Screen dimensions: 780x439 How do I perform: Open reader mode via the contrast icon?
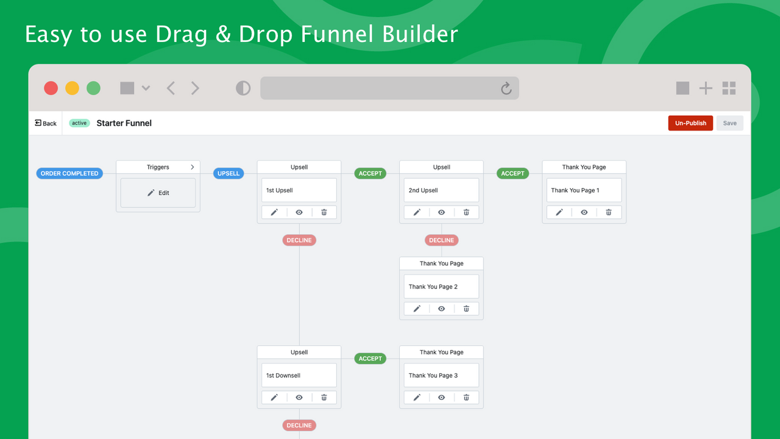click(243, 88)
